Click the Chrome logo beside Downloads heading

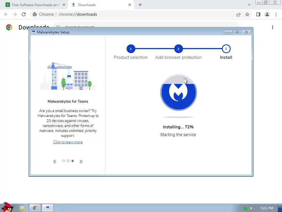pos(9,27)
